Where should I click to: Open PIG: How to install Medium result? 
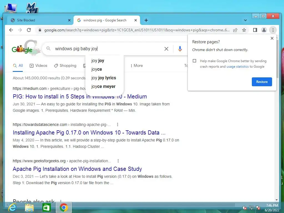tap(80, 97)
